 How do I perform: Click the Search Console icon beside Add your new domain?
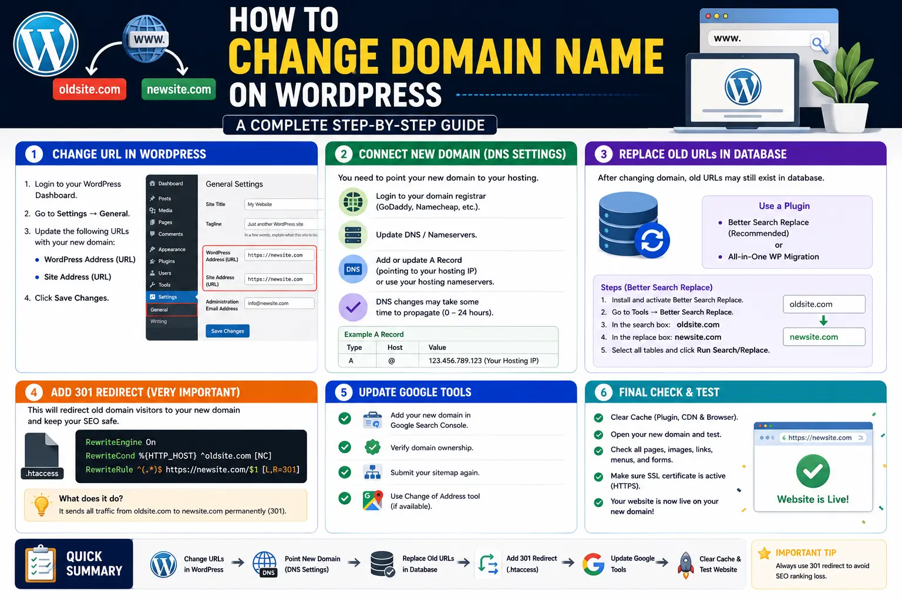click(x=372, y=420)
